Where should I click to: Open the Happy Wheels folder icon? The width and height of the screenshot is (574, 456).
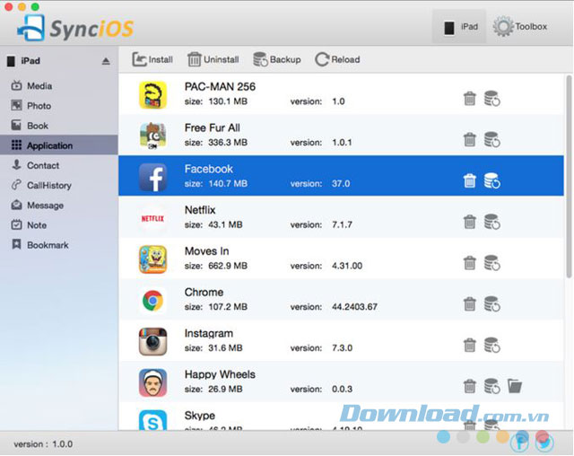click(515, 386)
